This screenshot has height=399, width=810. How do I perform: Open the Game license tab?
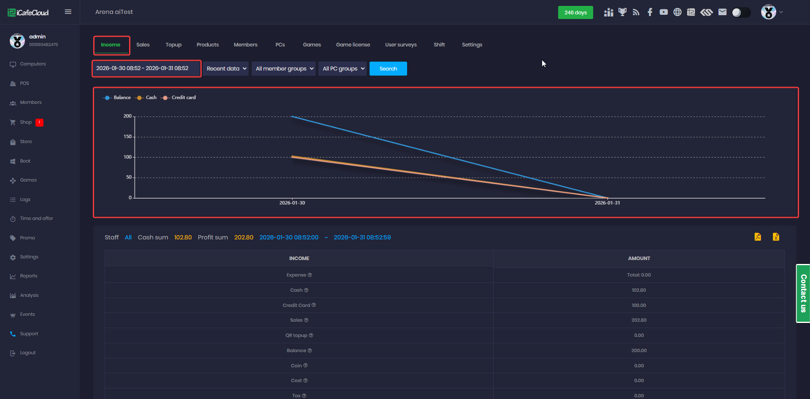(x=353, y=45)
